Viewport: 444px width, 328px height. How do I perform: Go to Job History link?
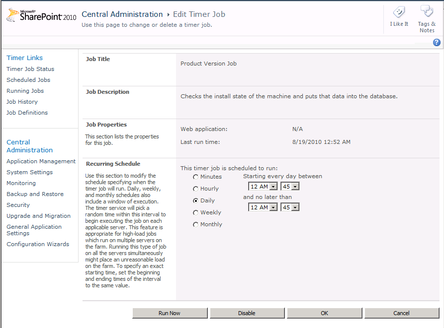click(x=22, y=102)
